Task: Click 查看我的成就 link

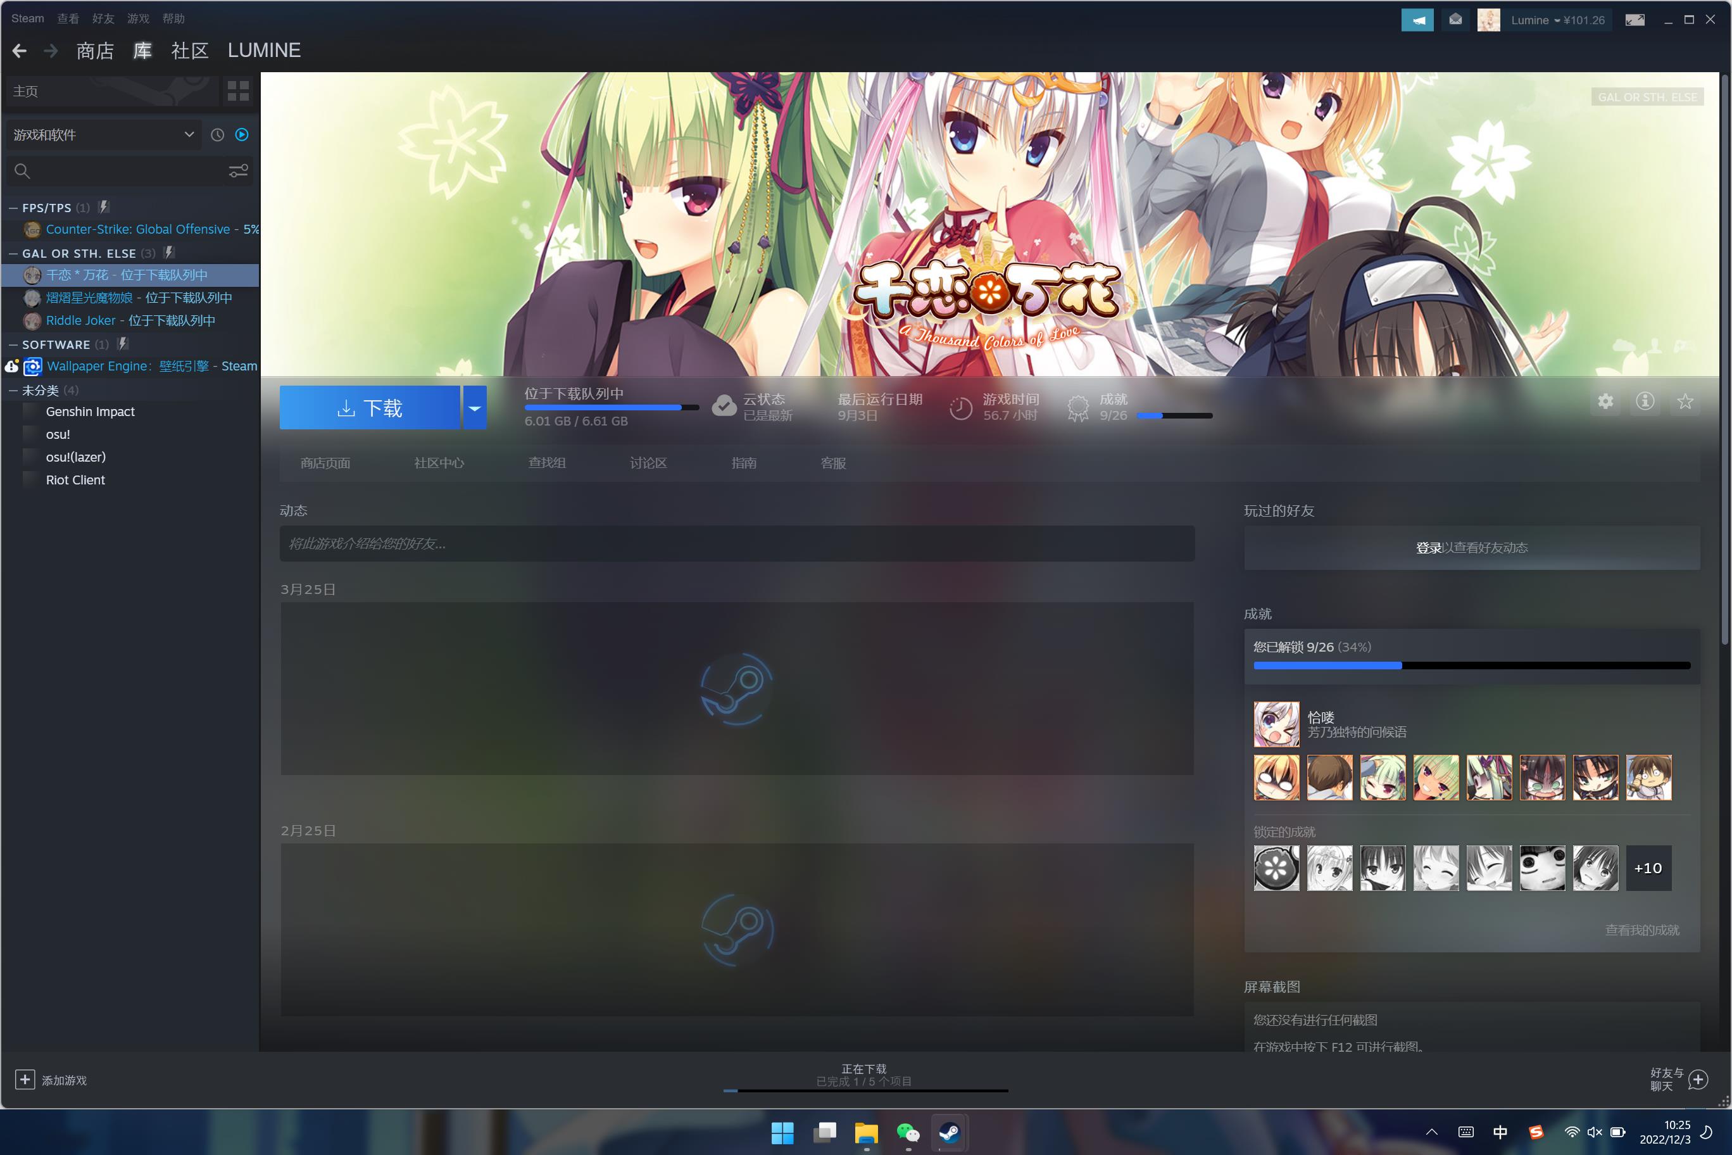Action: pos(1641,930)
